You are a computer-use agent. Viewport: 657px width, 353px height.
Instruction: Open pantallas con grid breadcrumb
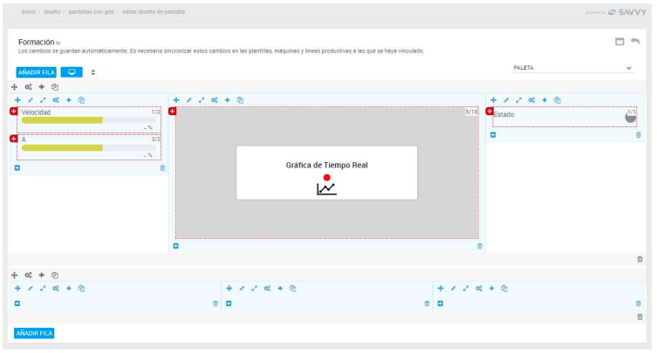pyautogui.click(x=92, y=11)
